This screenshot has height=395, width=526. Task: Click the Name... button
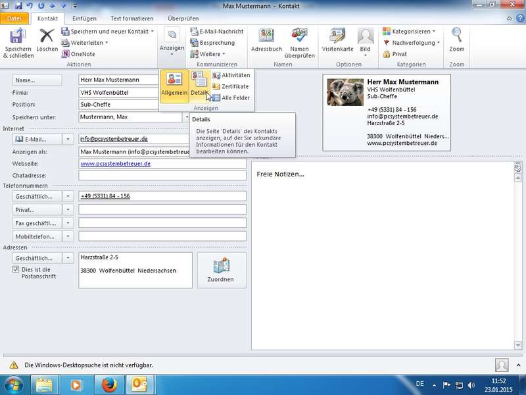tap(37, 80)
